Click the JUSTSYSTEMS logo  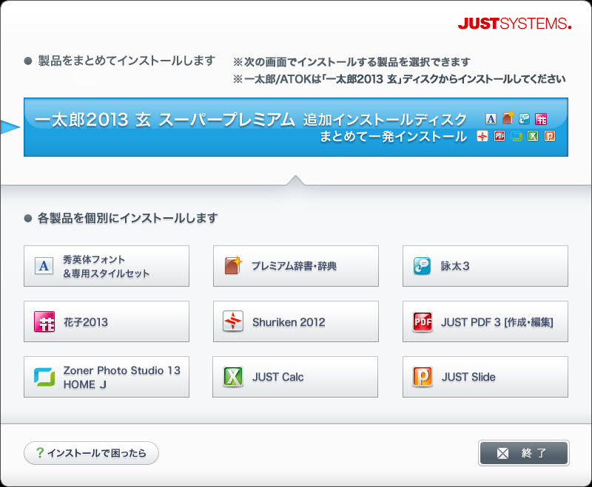tap(514, 24)
